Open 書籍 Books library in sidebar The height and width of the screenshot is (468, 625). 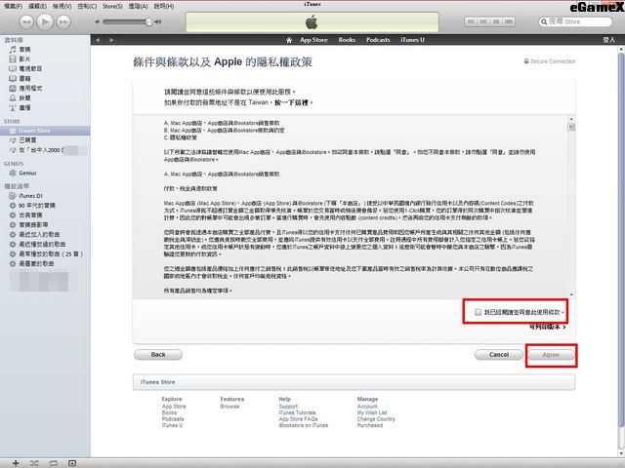click(x=24, y=78)
